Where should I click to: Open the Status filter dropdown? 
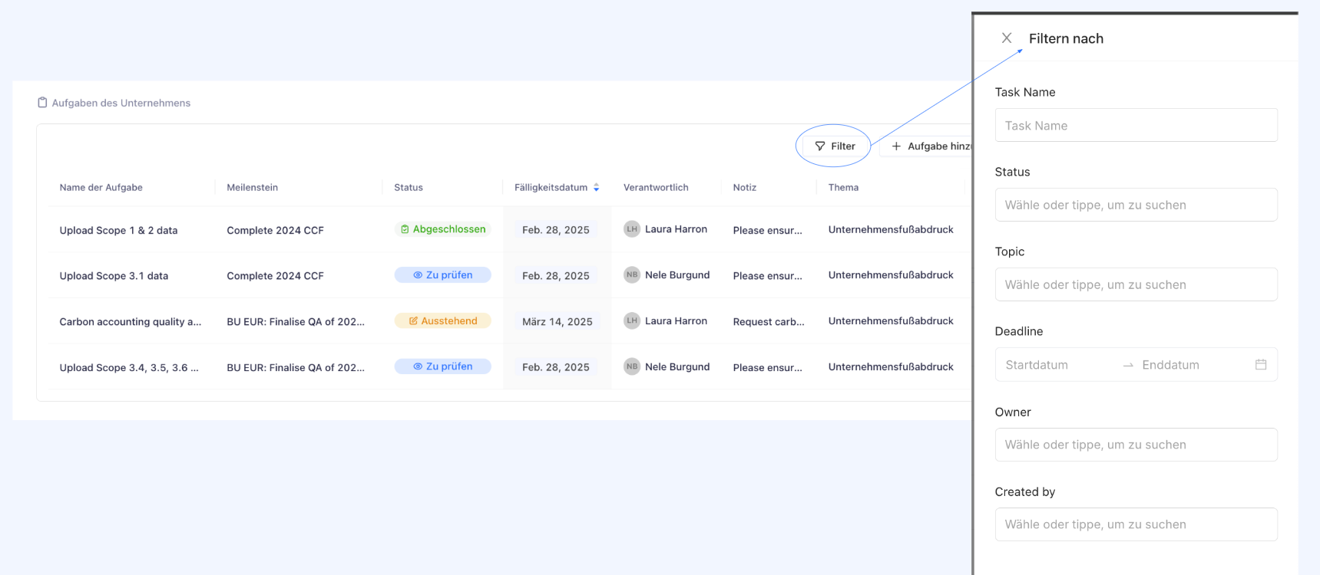pos(1135,205)
